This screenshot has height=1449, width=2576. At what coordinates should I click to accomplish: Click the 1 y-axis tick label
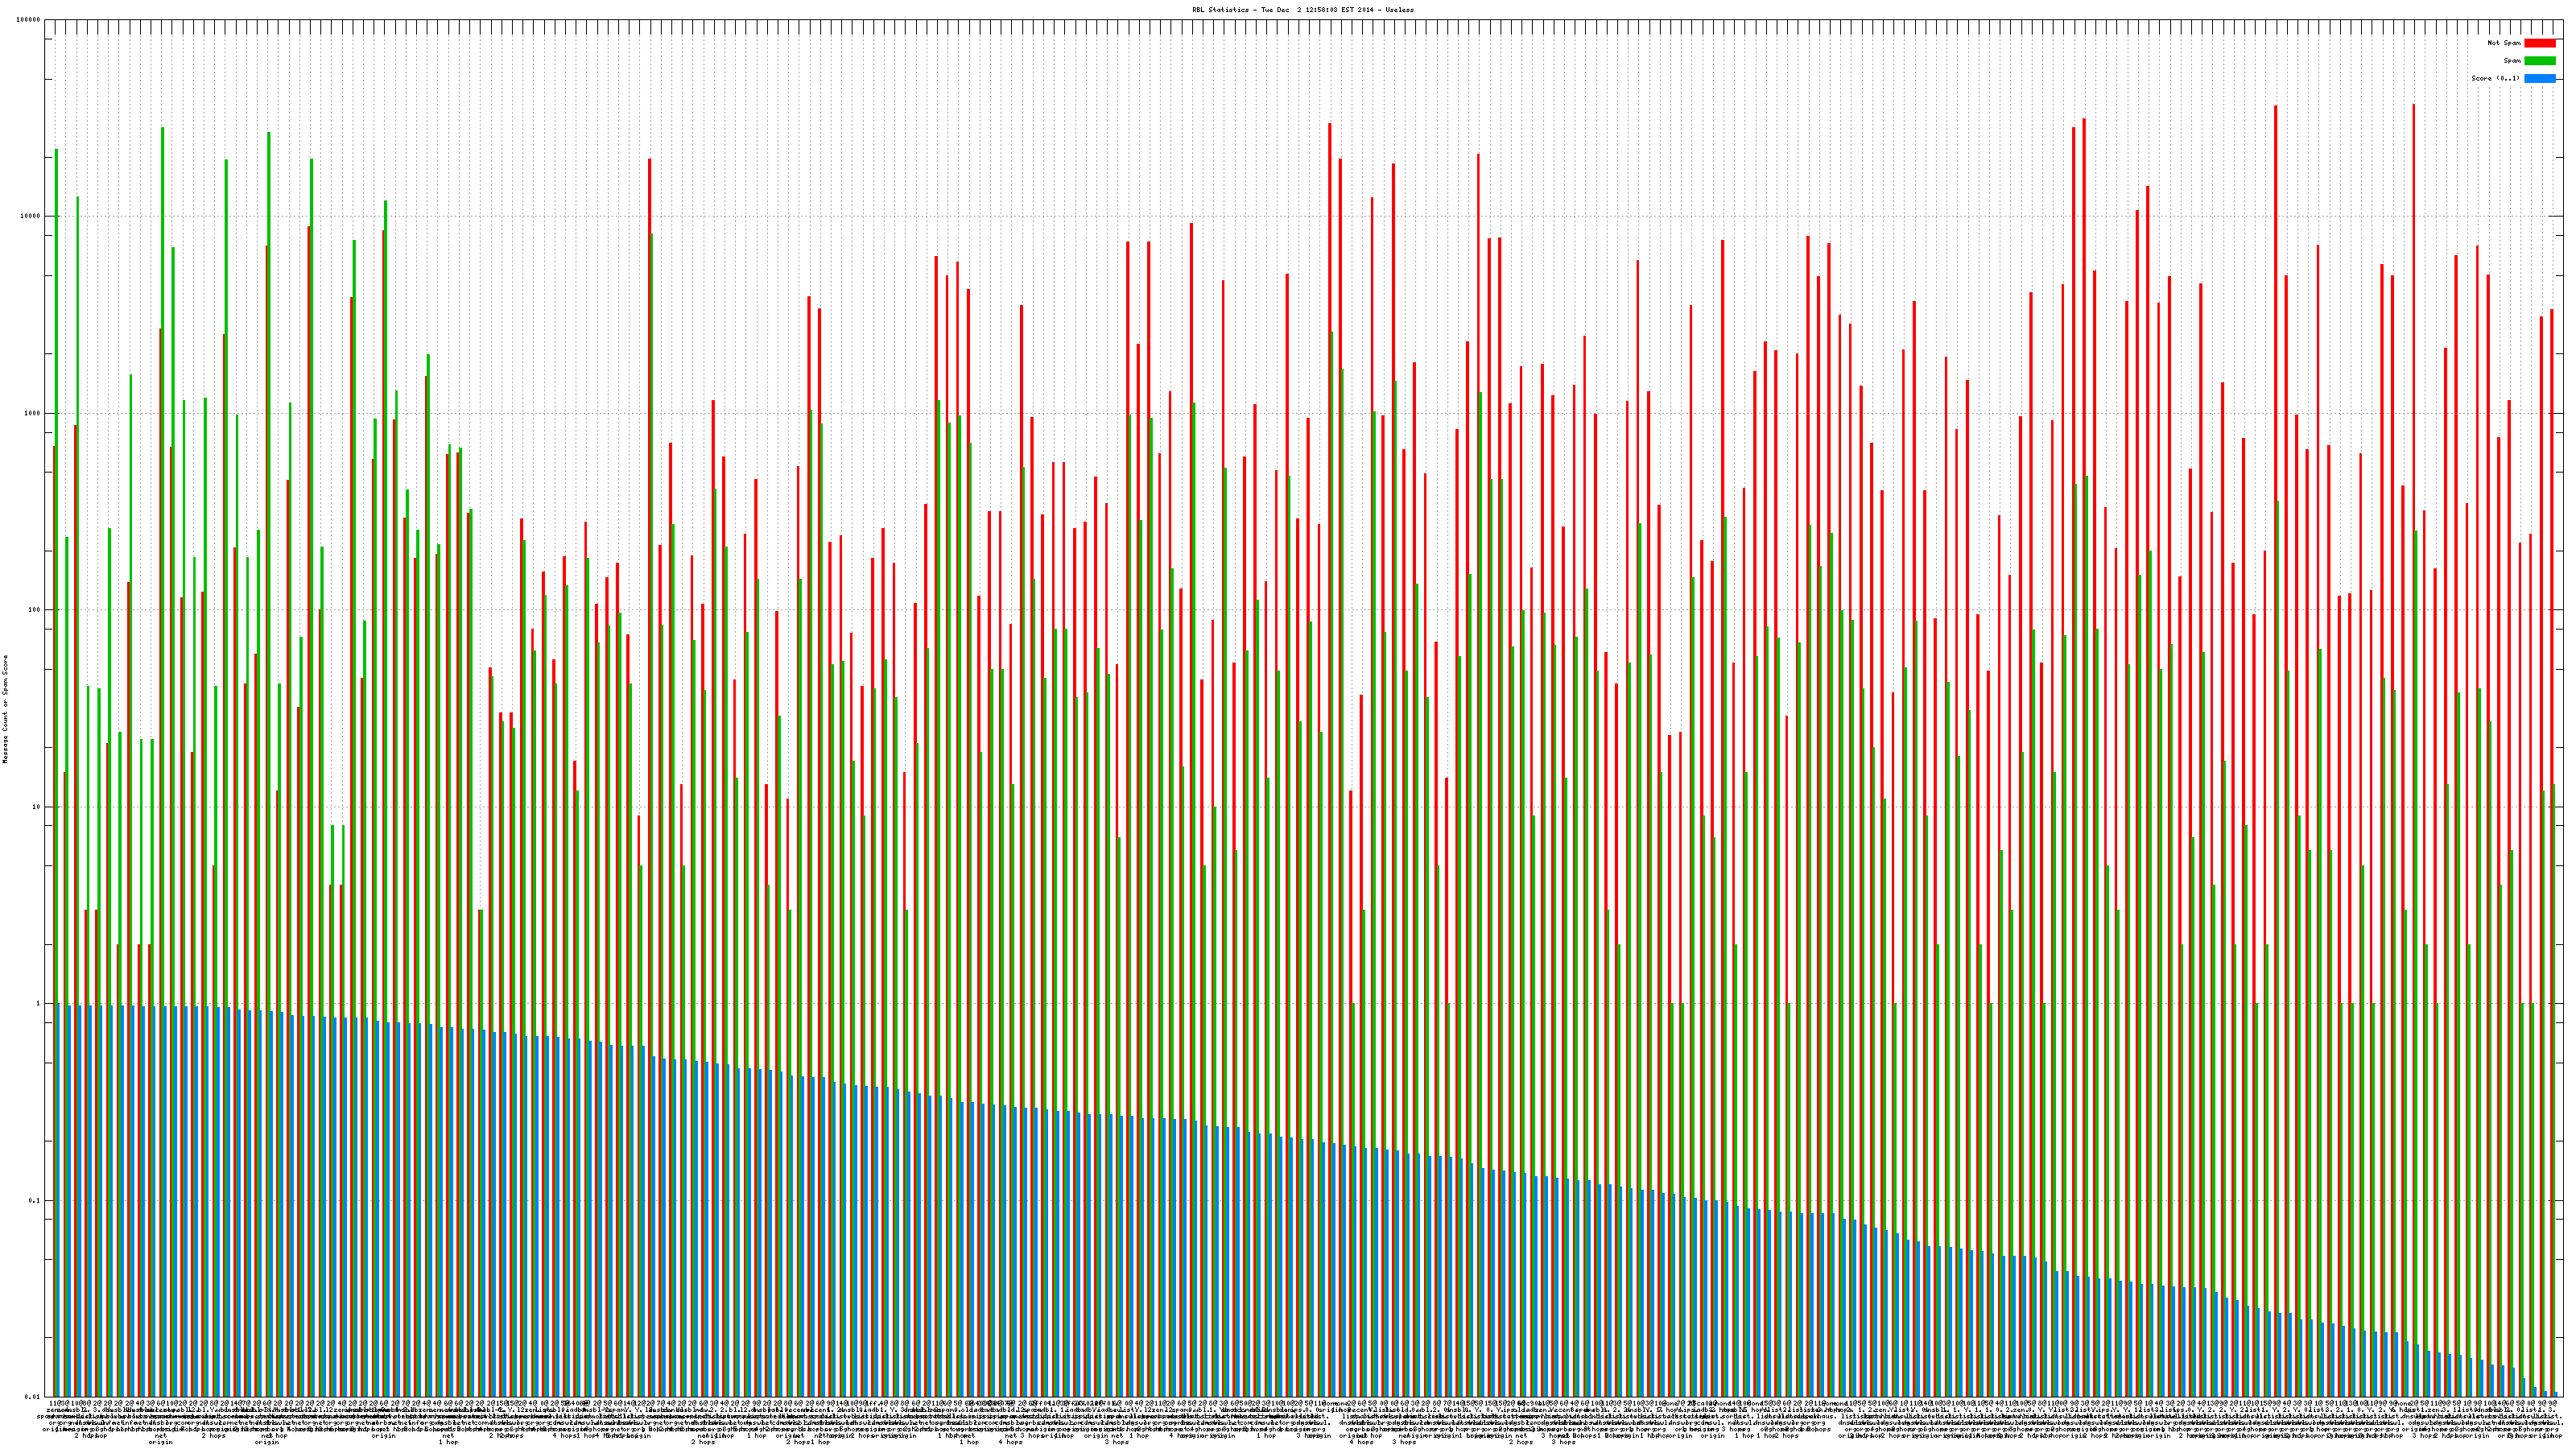[39, 1003]
